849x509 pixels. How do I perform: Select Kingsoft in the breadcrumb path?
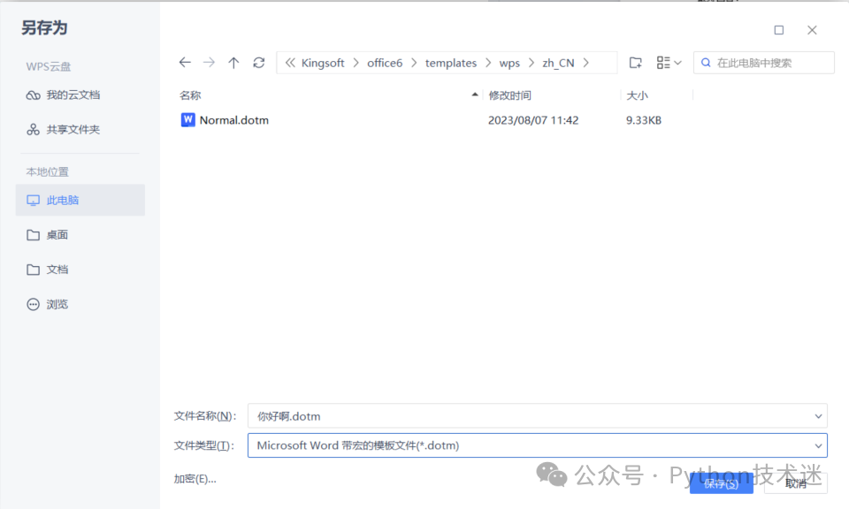pyautogui.click(x=323, y=63)
